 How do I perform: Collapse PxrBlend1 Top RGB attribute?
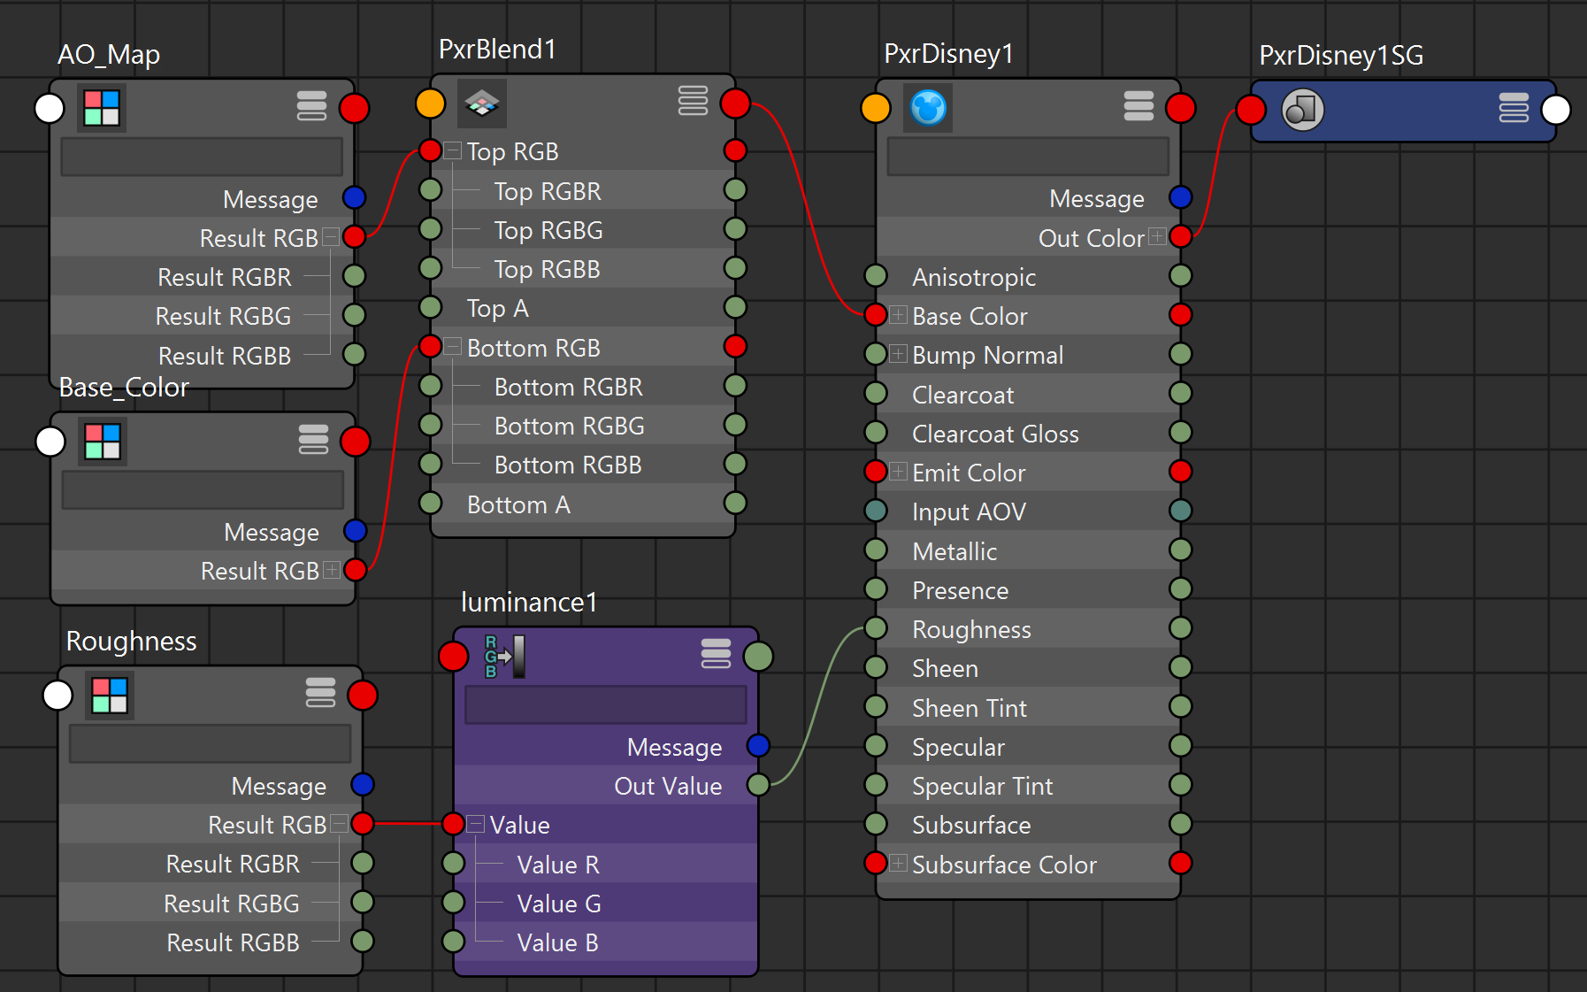453,150
